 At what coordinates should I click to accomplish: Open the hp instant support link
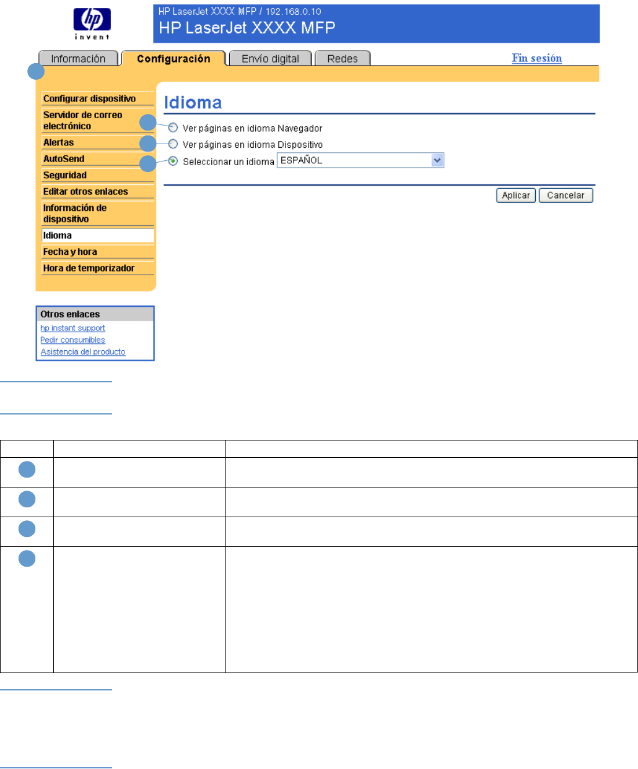[72, 328]
